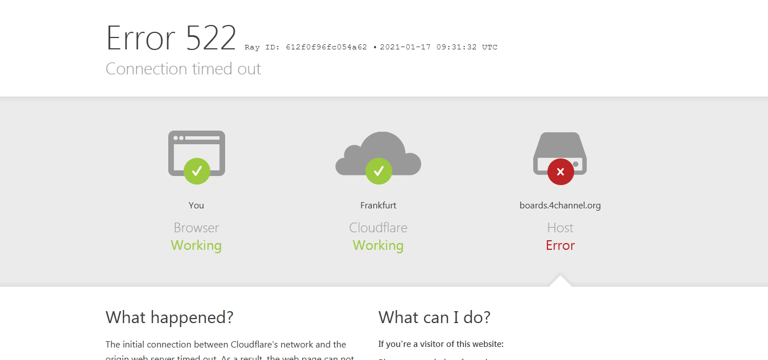Click the Cloudflare cloud icon

coord(378,153)
